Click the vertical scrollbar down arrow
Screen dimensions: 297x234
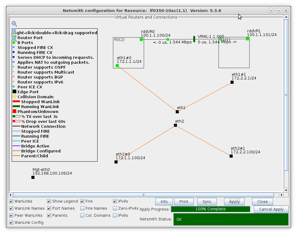pyautogui.click(x=286, y=190)
